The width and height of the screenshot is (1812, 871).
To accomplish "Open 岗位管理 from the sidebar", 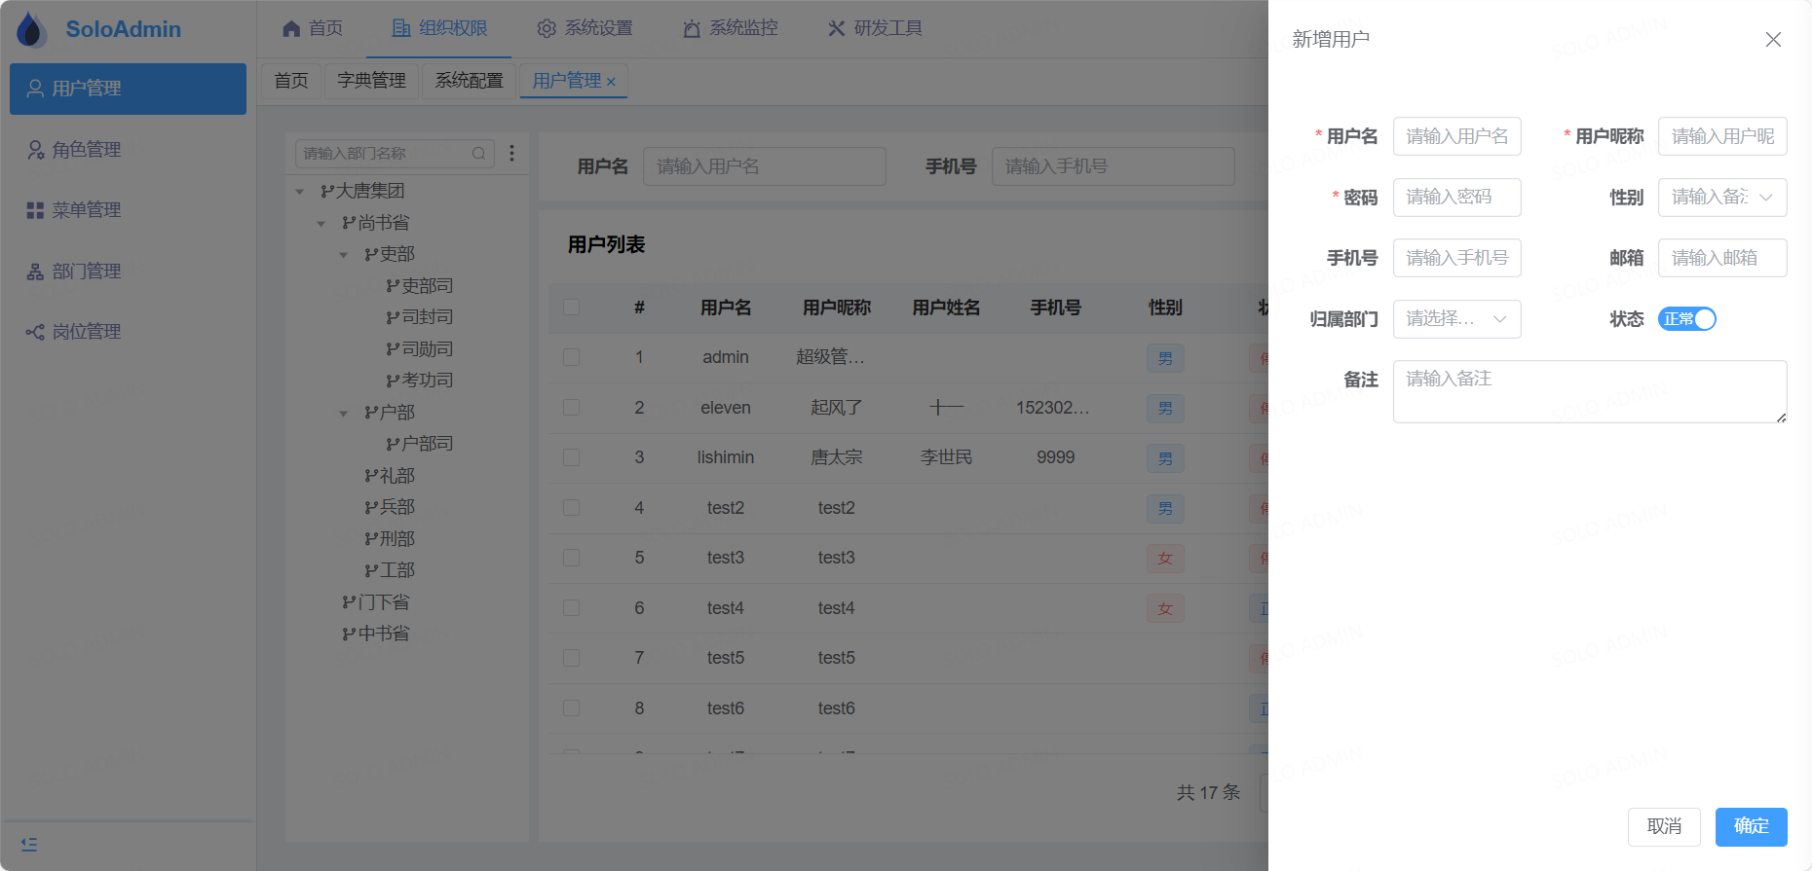I will click(86, 332).
